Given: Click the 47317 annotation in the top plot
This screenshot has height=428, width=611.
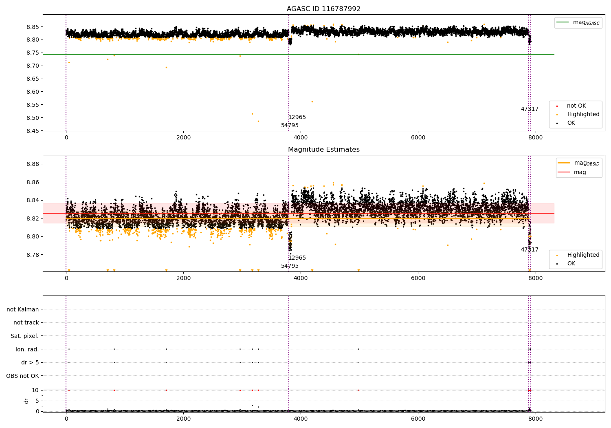Looking at the screenshot, I should click(x=530, y=109).
